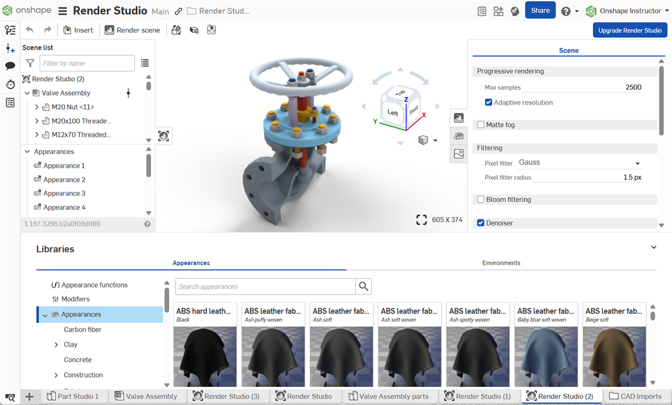
Task: Click the appearance search magnifier button
Action: [363, 286]
